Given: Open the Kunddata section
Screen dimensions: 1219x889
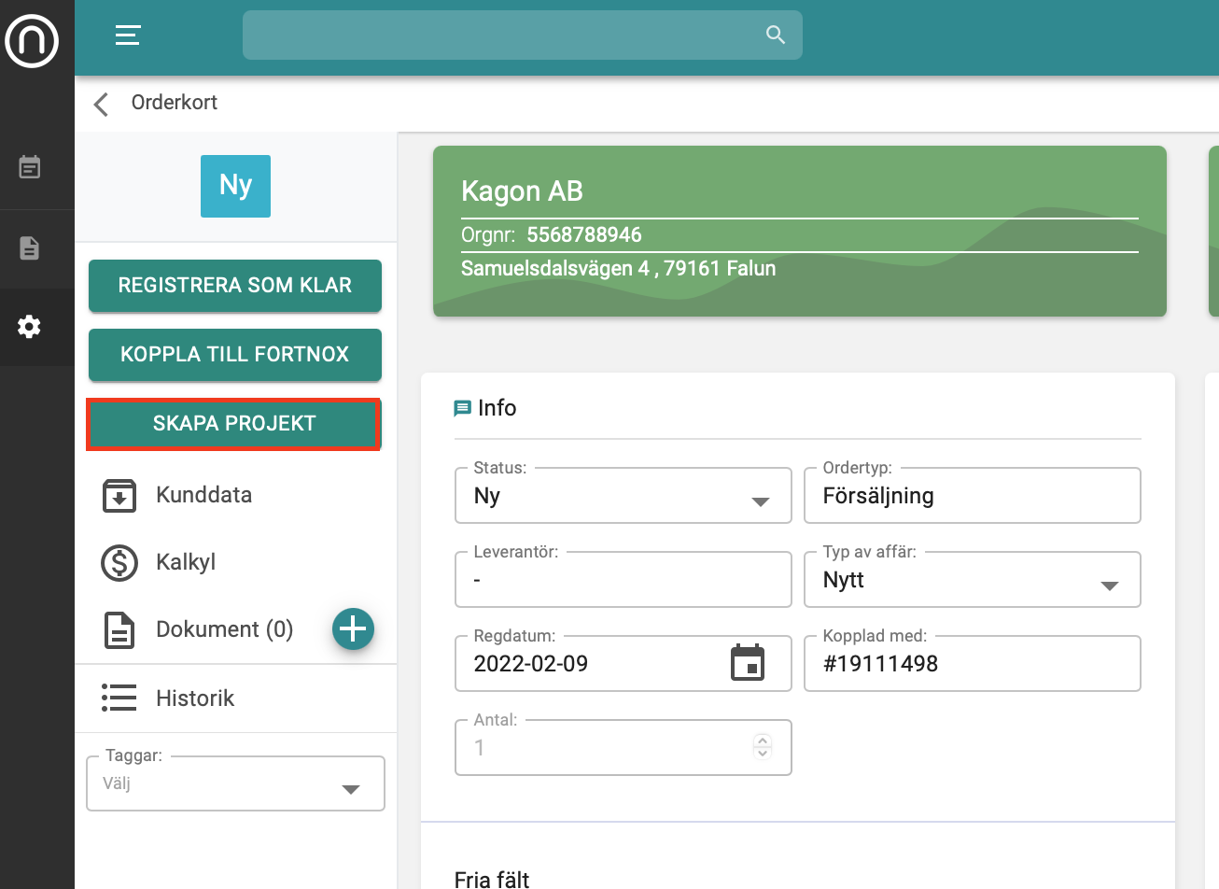Looking at the screenshot, I should pos(203,495).
